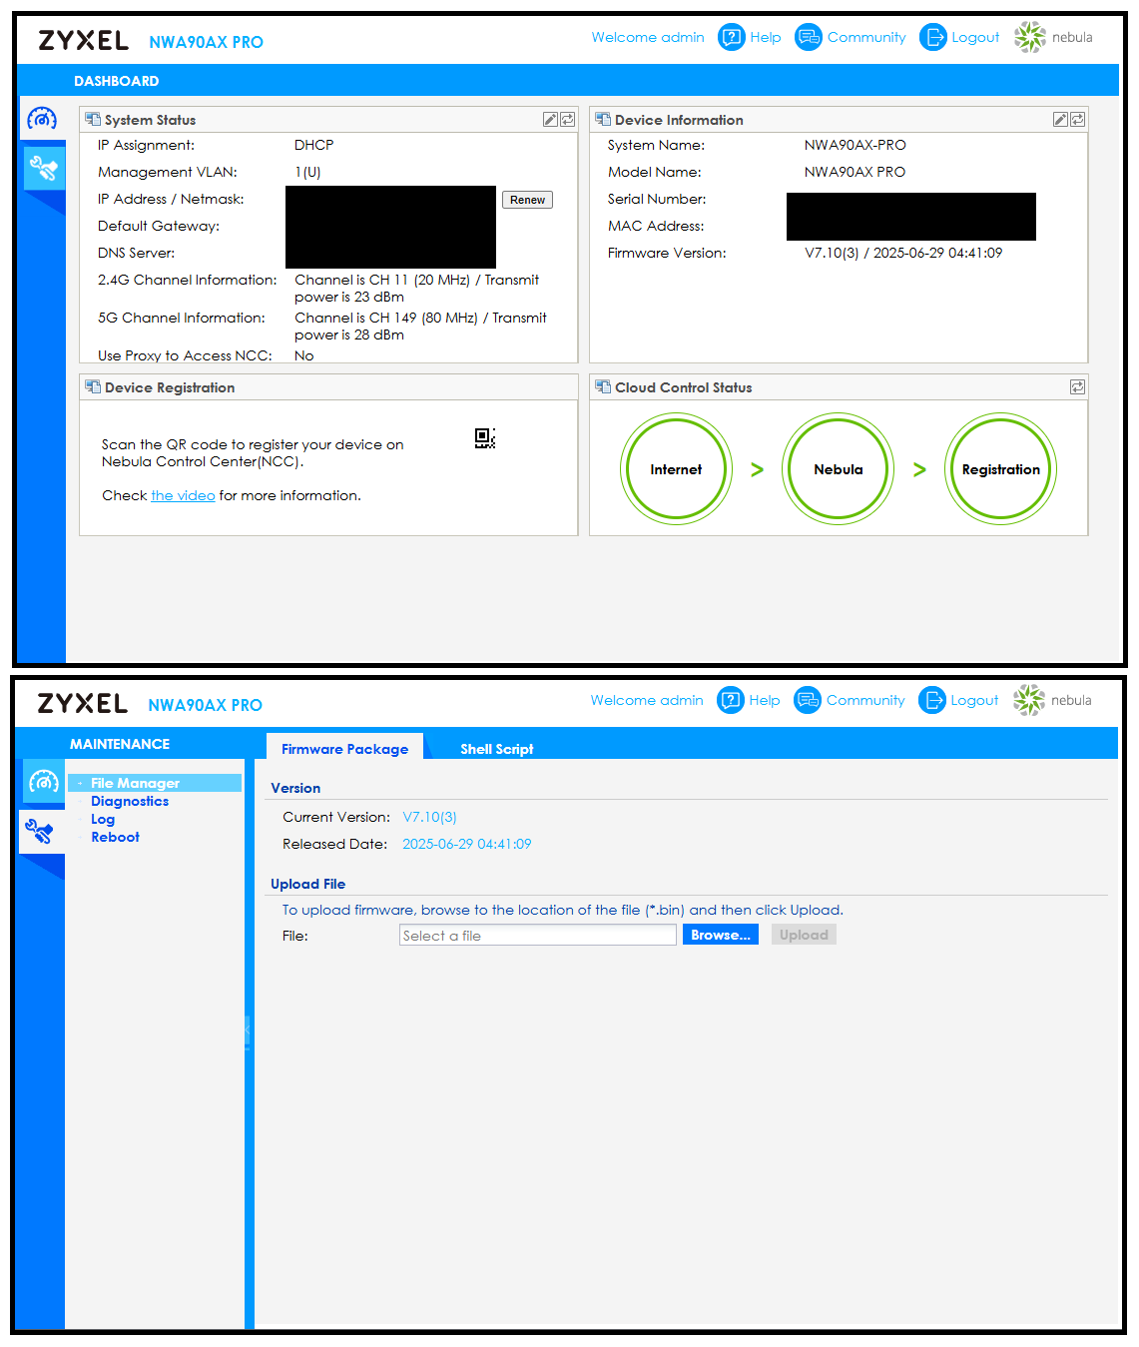Open Maintenance tools icon in dashboard sidebar
The image size is (1139, 1347).
point(43,168)
